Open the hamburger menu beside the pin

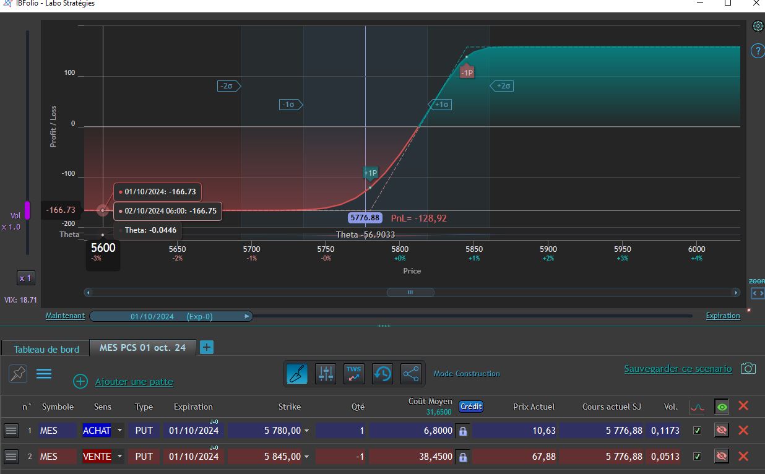pyautogui.click(x=44, y=374)
